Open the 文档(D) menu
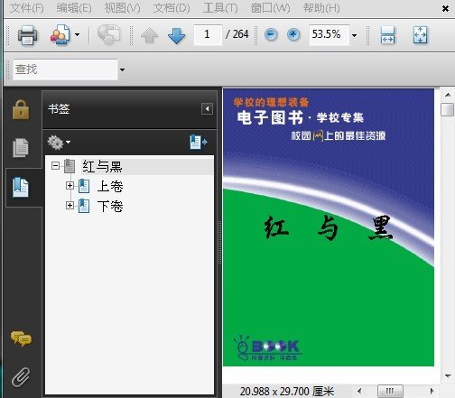 tap(172, 8)
